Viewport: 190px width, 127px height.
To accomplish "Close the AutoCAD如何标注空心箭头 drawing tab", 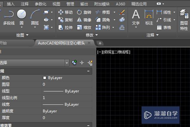I will pyautogui.click(x=89, y=43).
